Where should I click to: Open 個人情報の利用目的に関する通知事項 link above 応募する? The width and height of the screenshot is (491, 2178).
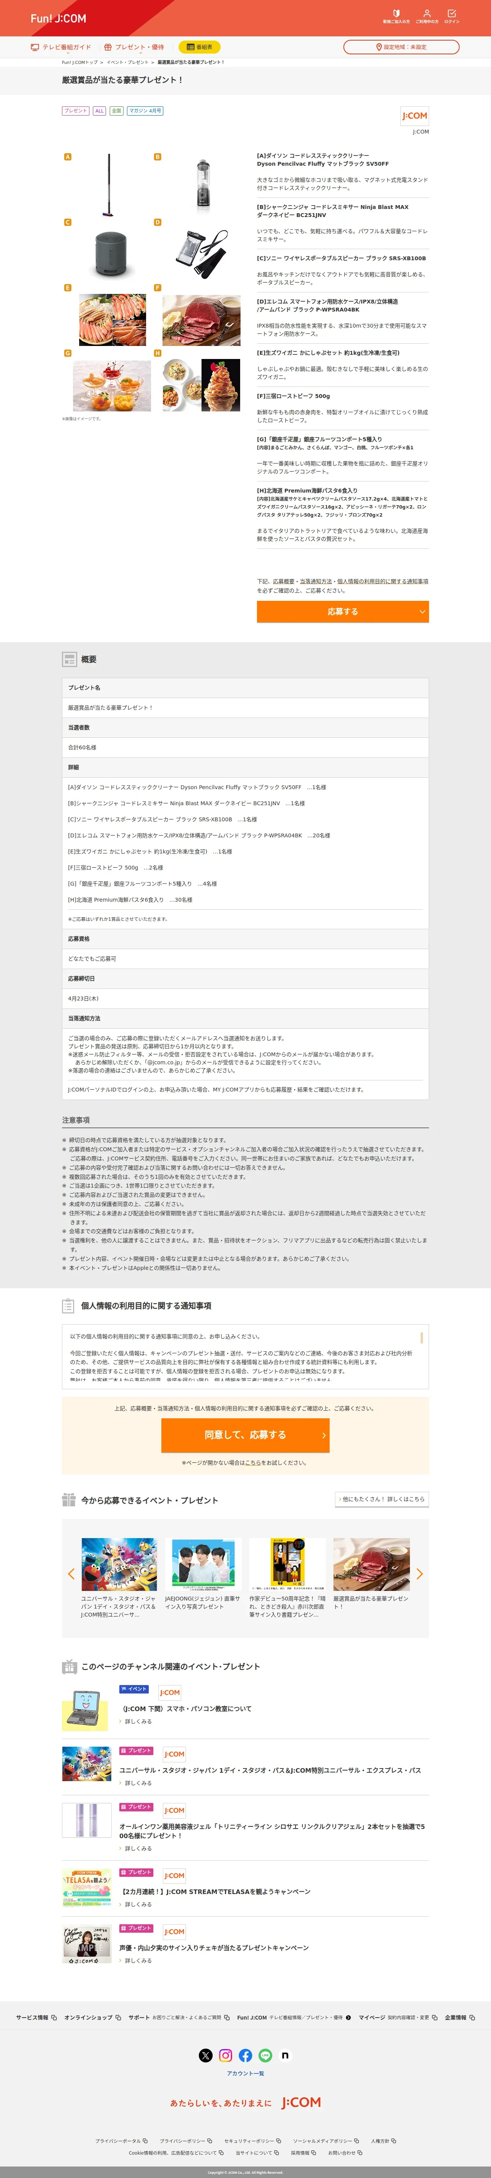pos(383,582)
